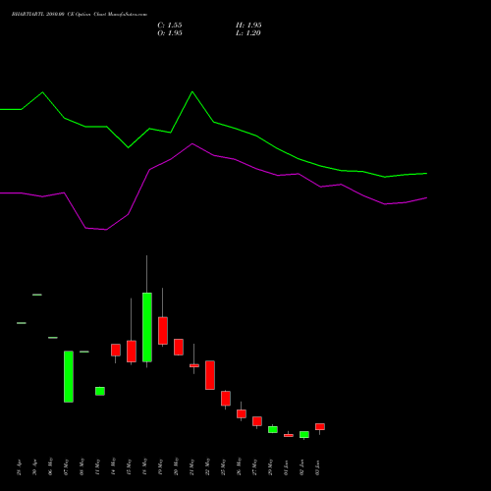Click the low value L: 1.20

(248, 33)
